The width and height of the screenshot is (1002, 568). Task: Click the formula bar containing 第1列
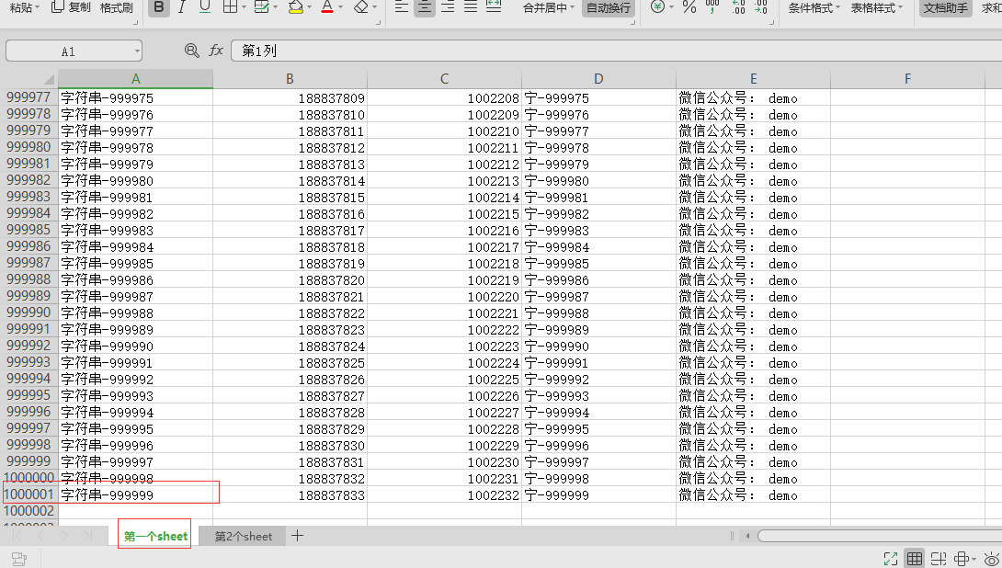point(616,51)
